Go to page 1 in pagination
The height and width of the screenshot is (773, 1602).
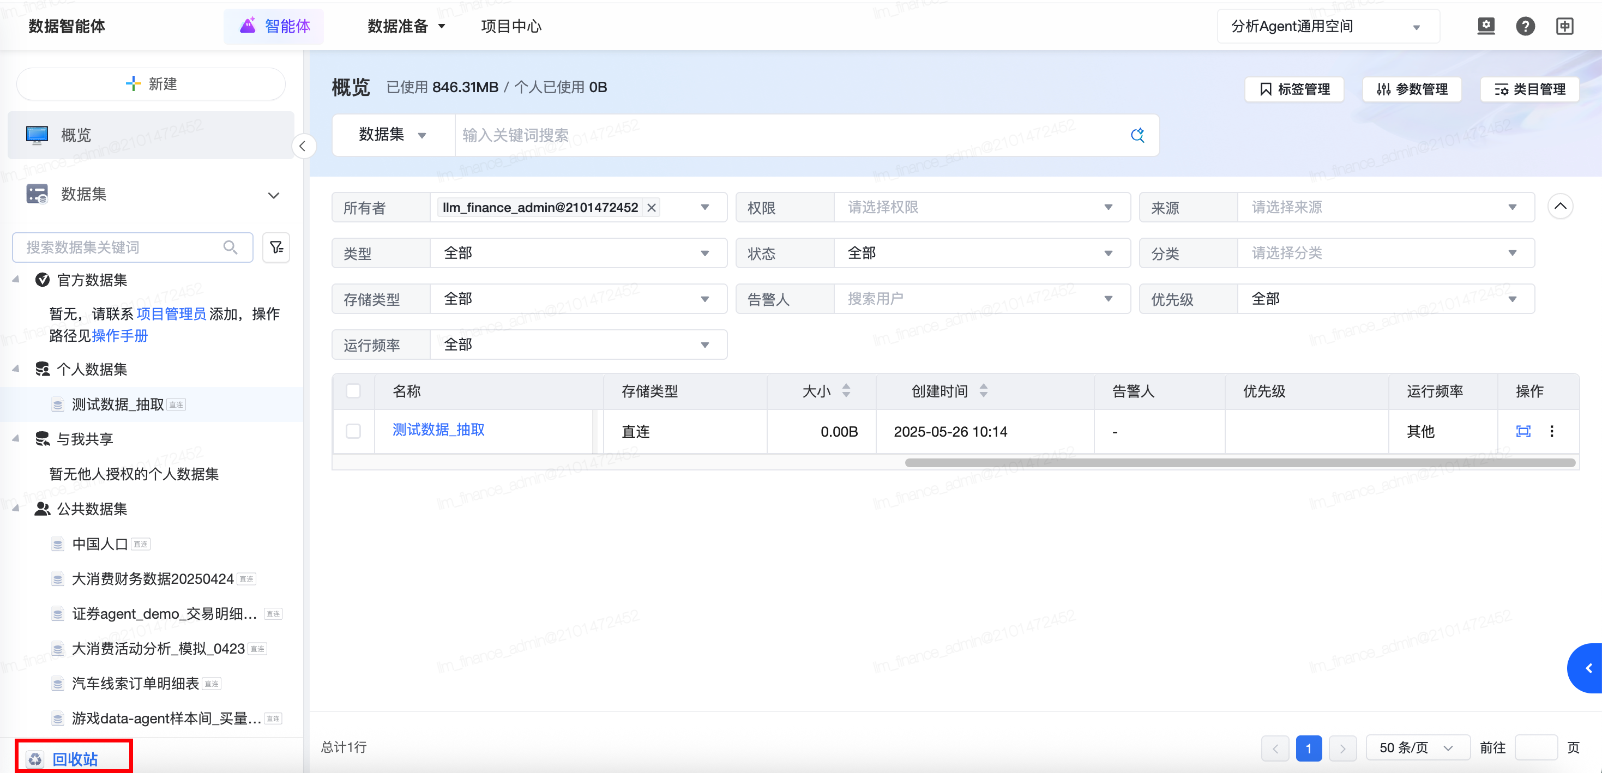coord(1309,747)
